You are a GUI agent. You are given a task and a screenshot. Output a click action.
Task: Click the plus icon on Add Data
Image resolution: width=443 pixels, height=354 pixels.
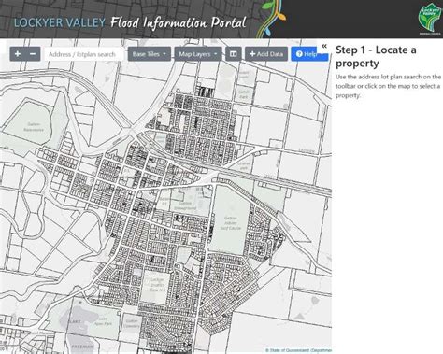[x=252, y=54]
